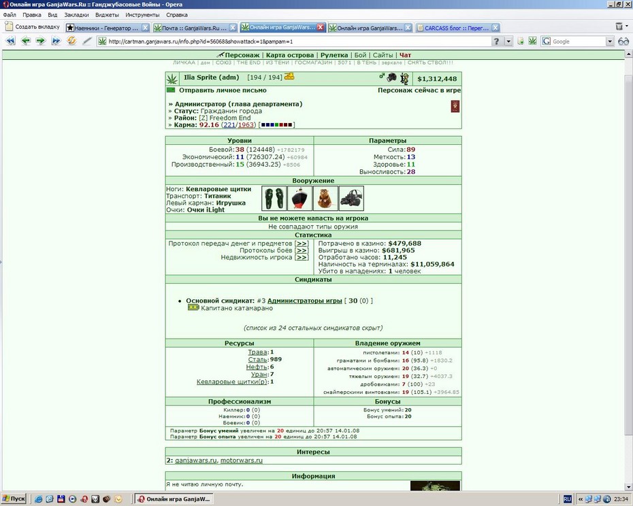The height and width of the screenshot is (506, 633).
Task: Click the negative karma number 1963
Action: 246,124
